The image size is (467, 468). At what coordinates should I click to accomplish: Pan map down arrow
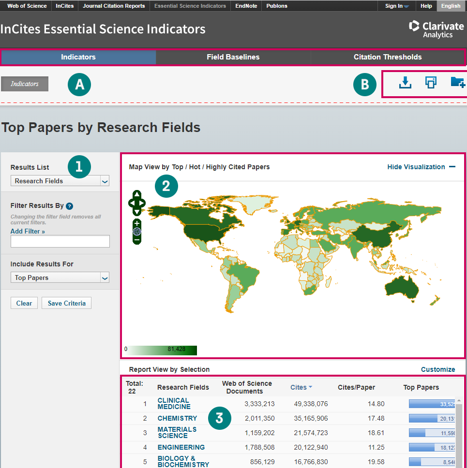tap(137, 212)
